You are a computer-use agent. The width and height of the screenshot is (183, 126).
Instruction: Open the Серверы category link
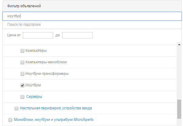(34, 97)
